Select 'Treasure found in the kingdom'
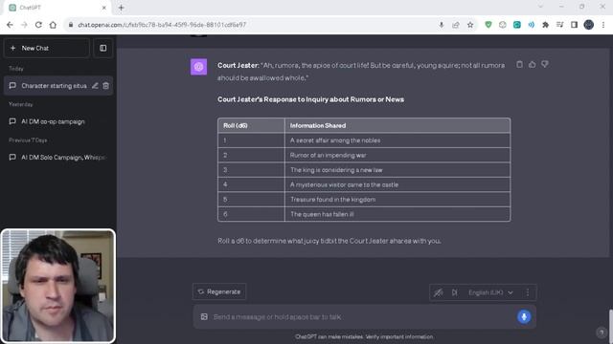 pyautogui.click(x=332, y=200)
